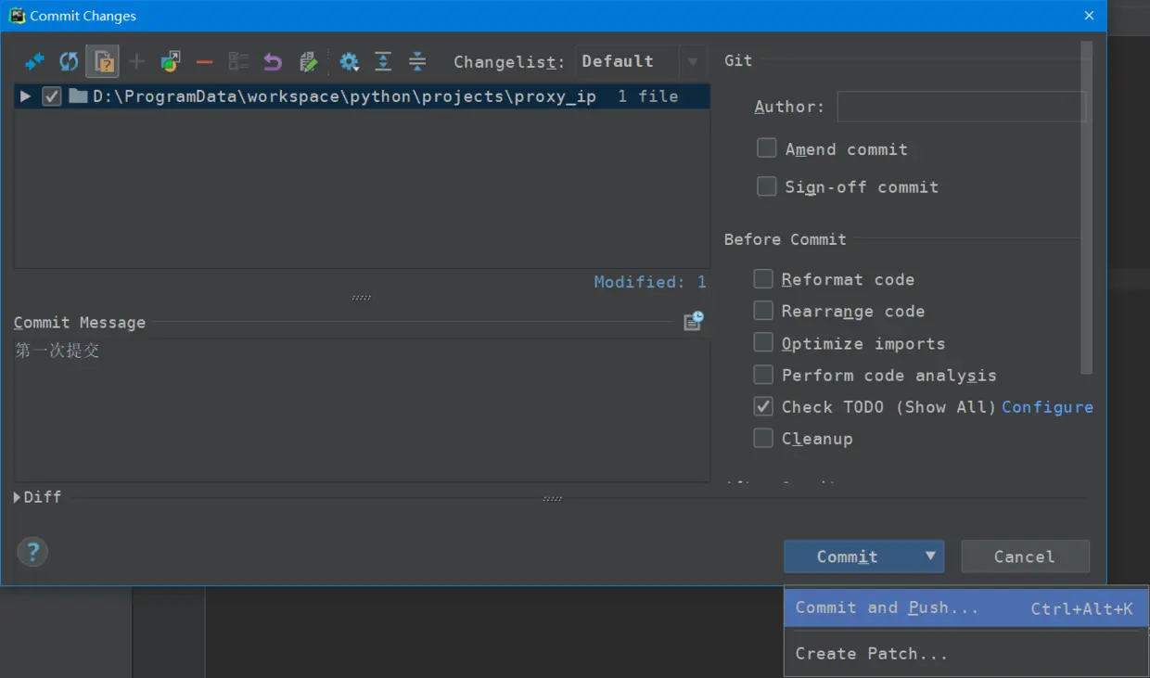Click the Collapse All icon
The width and height of the screenshot is (1150, 678).
click(417, 62)
